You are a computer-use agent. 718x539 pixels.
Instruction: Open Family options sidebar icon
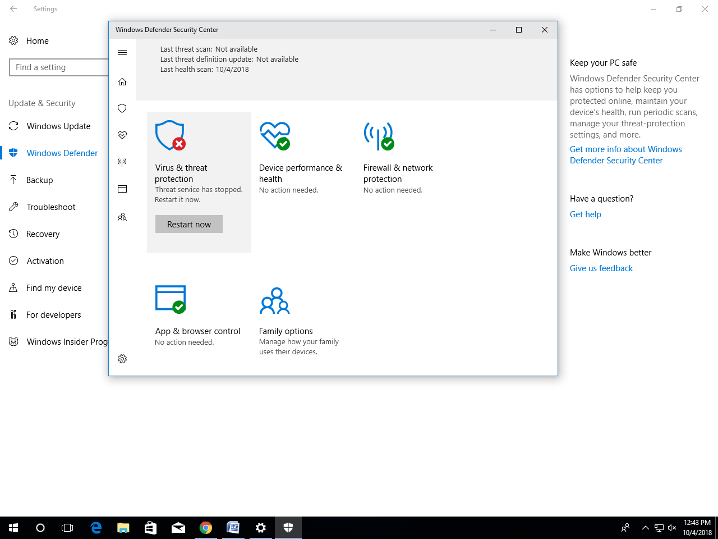pyautogui.click(x=122, y=217)
